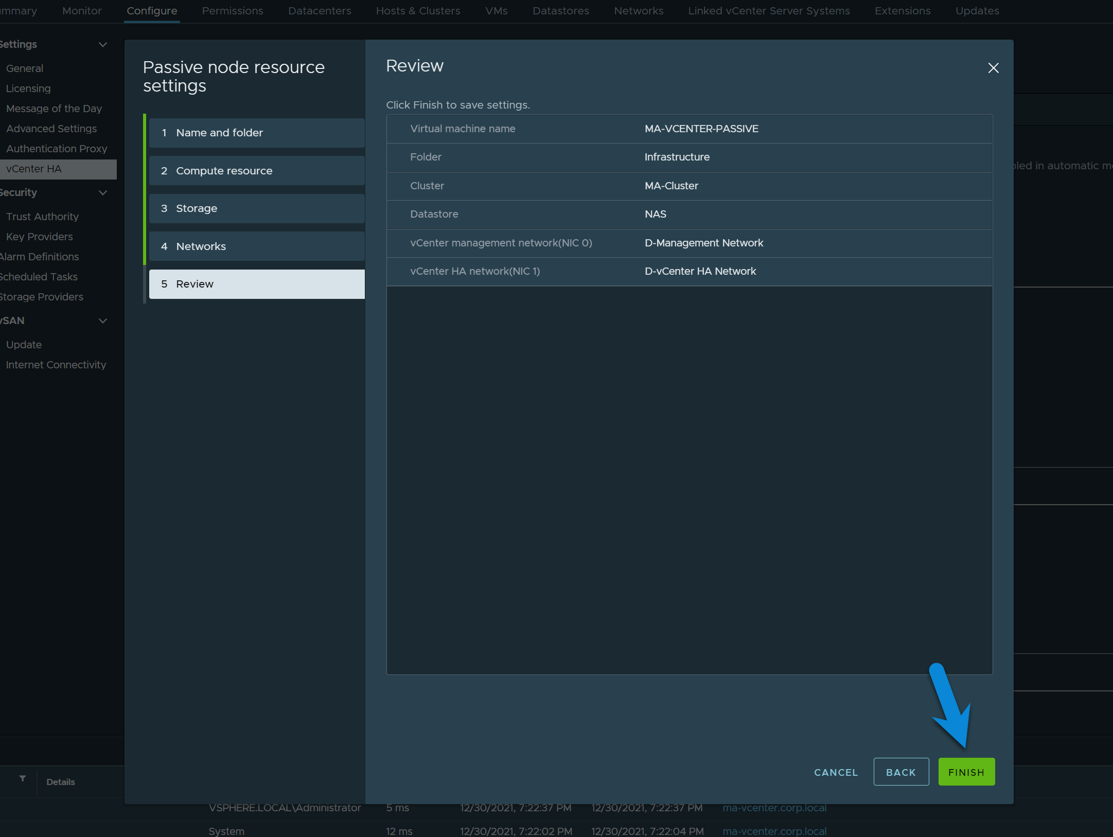Open ma-vcenter.corp.local link in System row
This screenshot has height=837, width=1113.
click(774, 831)
